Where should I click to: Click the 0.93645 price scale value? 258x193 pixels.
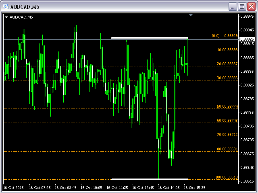point(247,167)
